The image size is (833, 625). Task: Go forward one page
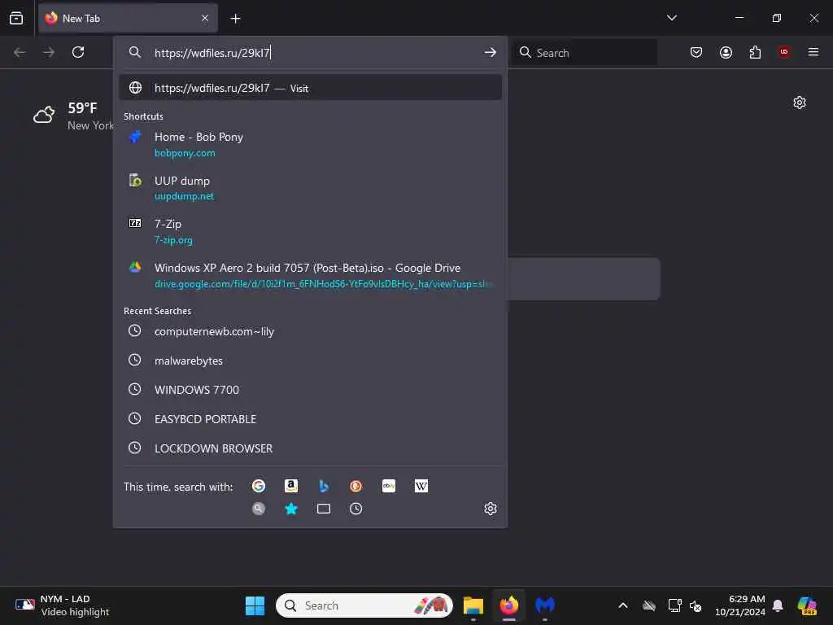pyautogui.click(x=49, y=52)
